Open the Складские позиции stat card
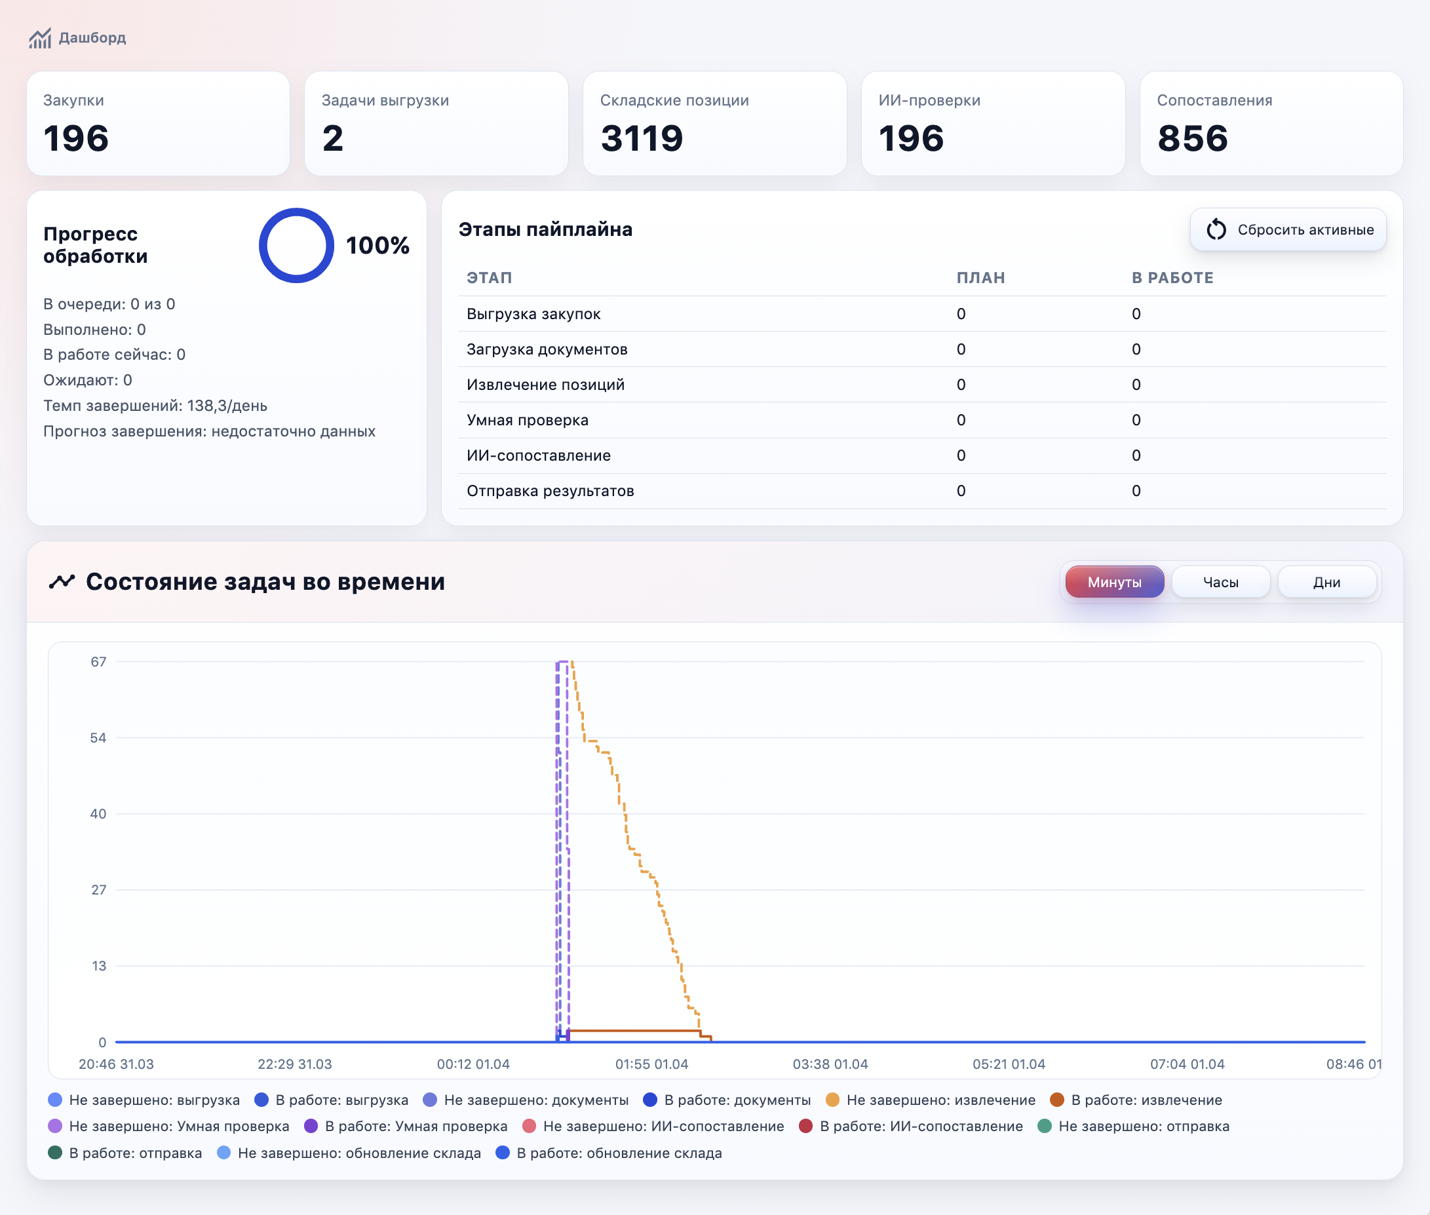This screenshot has height=1215, width=1430. [714, 123]
